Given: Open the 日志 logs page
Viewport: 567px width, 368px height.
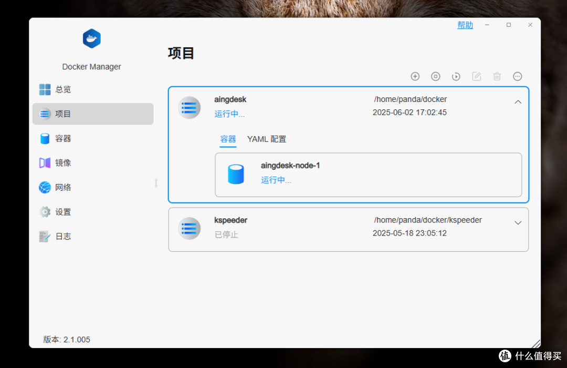Looking at the screenshot, I should [93, 236].
